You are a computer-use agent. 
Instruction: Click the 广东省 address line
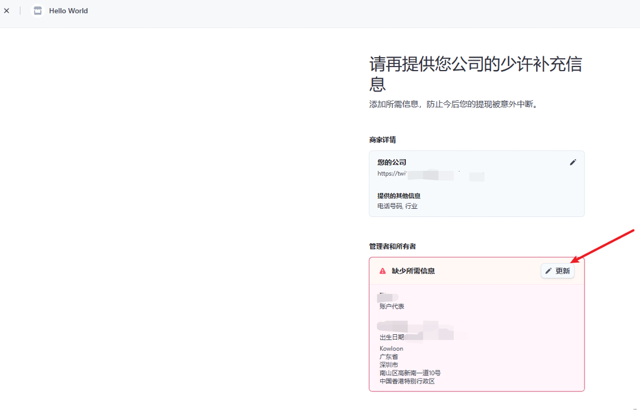click(x=388, y=356)
